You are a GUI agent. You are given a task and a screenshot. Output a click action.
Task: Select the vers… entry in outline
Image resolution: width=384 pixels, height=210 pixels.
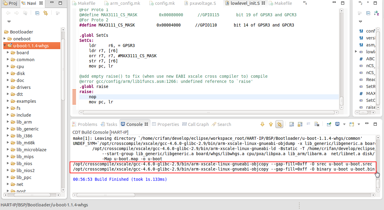[367, 38]
